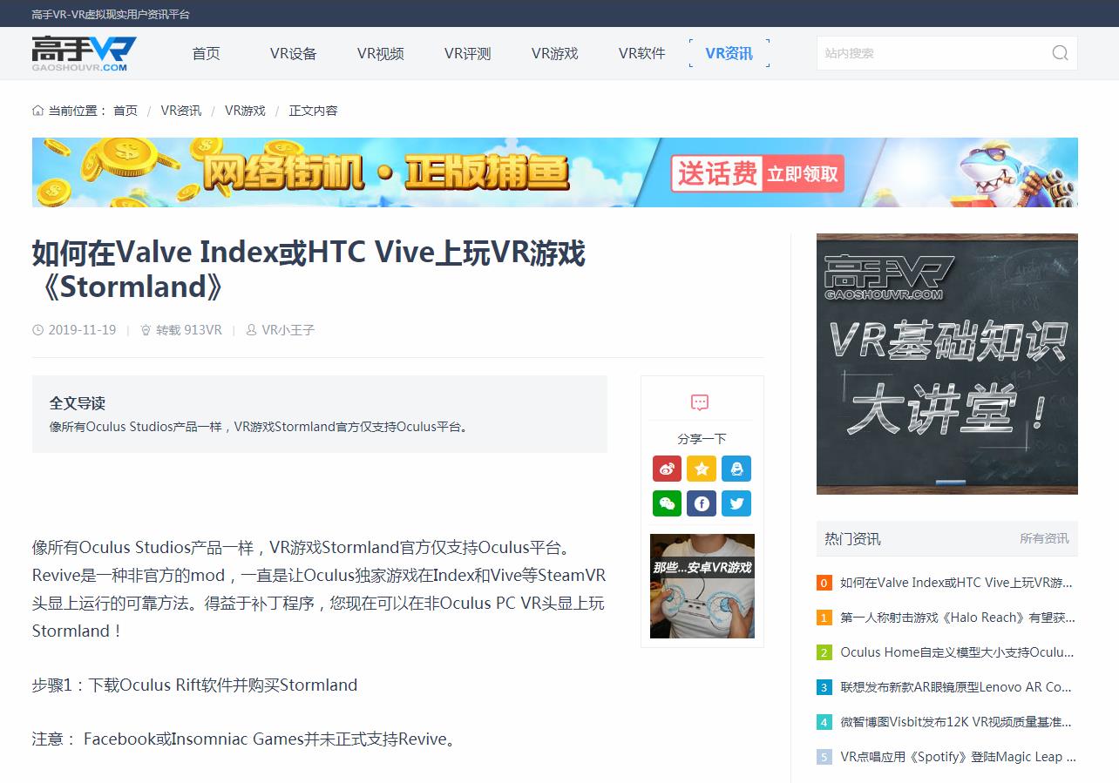This screenshot has height=783, width=1119.
Task: Click the publish date 2019-11-19
Action: pyautogui.click(x=82, y=330)
